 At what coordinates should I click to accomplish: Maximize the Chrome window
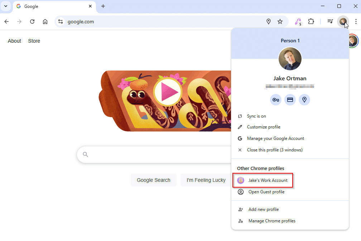click(x=339, y=6)
